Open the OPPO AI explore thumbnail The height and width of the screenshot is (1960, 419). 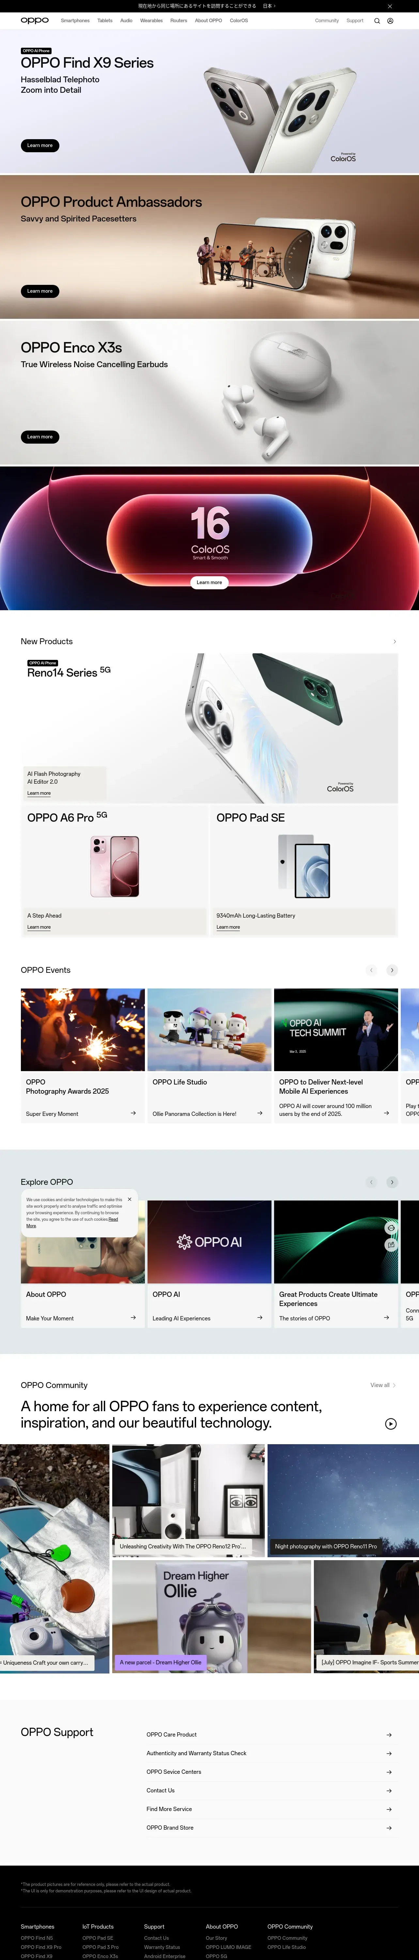[x=209, y=1242]
